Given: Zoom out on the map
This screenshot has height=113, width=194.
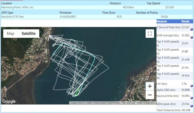Looking at the screenshot, I should click(x=150, y=95).
